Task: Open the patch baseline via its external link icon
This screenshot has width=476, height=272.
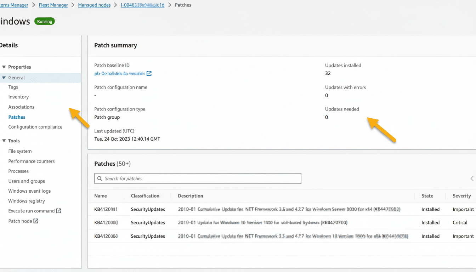Action: 149,73
